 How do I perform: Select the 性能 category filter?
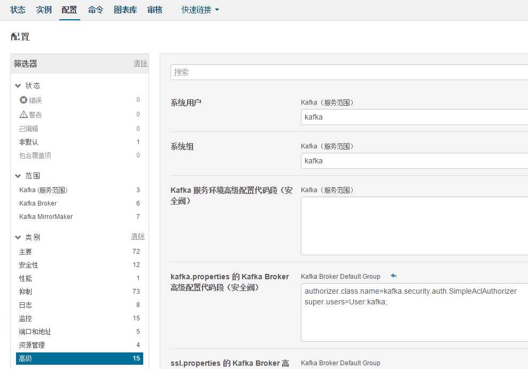click(80, 278)
